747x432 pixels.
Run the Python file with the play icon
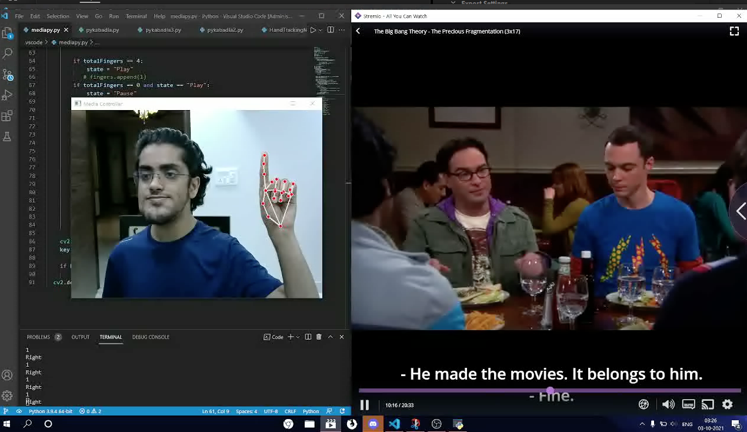tap(313, 30)
